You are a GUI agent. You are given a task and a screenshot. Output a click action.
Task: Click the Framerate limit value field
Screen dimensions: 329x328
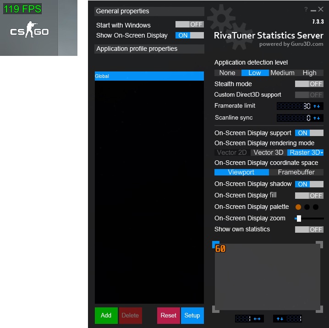point(295,106)
